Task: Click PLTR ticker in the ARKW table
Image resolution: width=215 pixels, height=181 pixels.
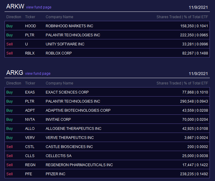Action: pos(30,35)
